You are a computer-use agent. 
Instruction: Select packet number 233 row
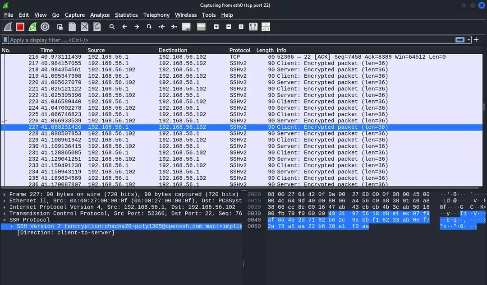(x=242, y=165)
